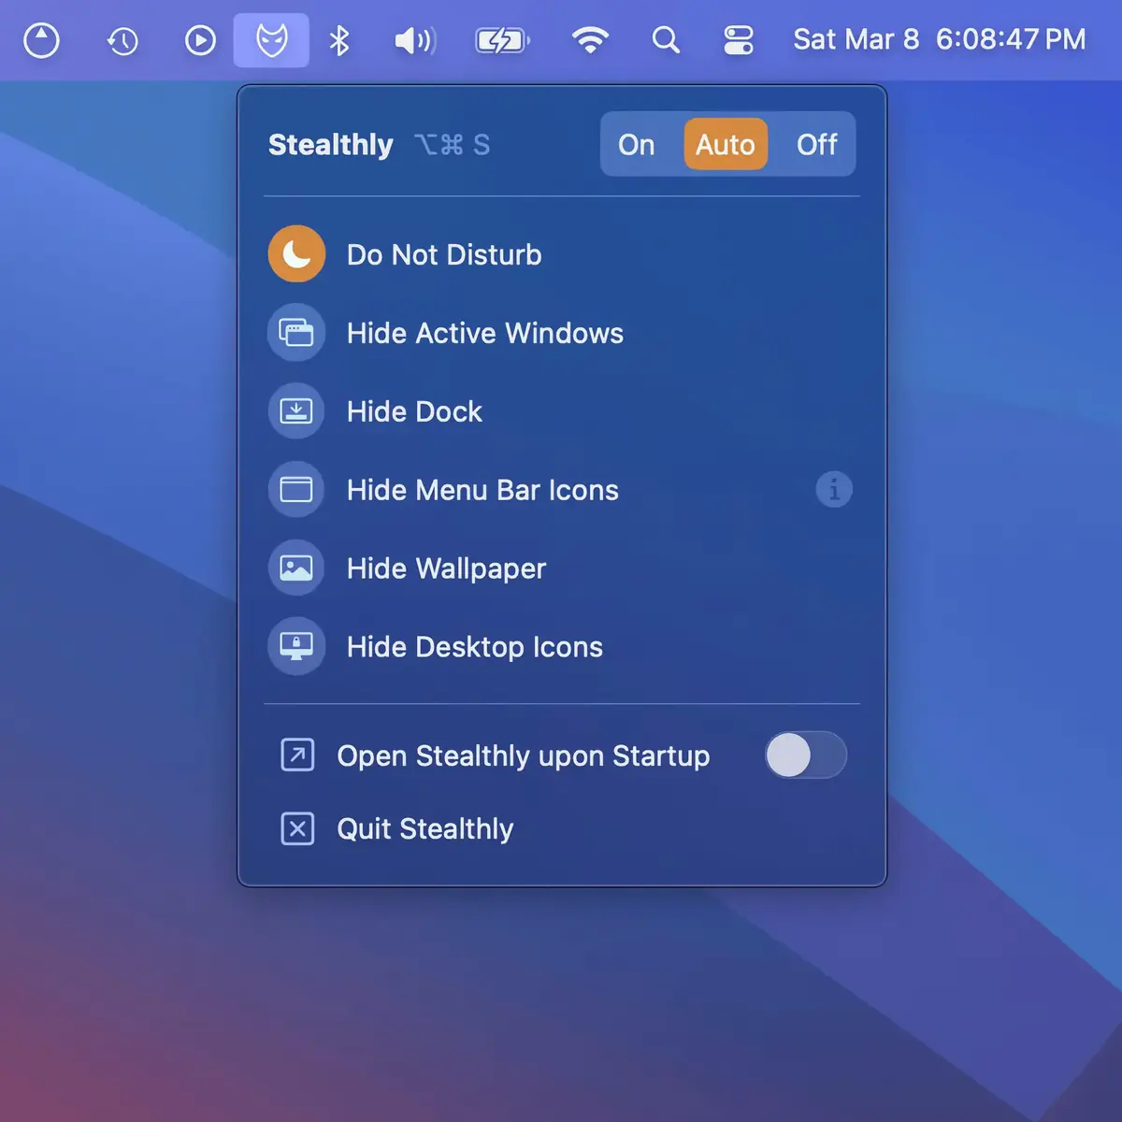Click the info icon next to Hide Menu Bar Icons
Viewport: 1122px width, 1122px height.
[834, 489]
